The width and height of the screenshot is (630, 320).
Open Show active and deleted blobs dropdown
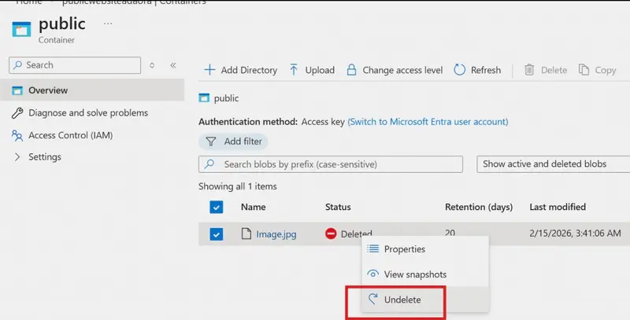pos(554,164)
